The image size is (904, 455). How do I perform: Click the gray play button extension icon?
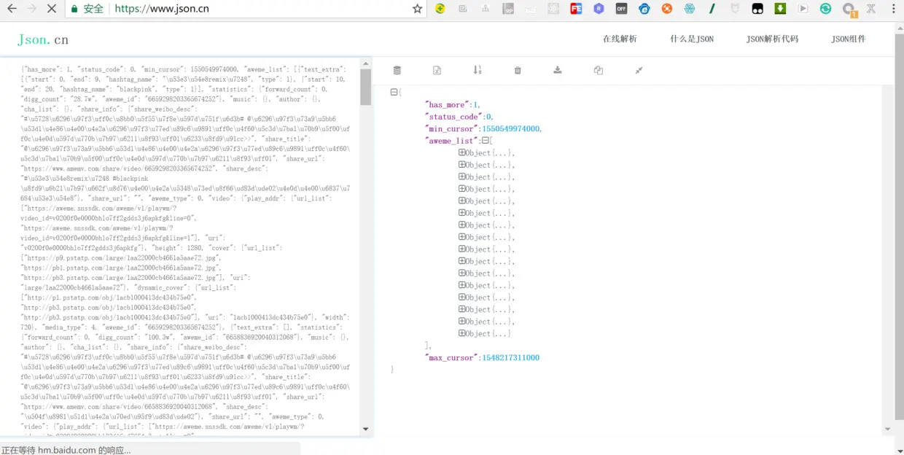[803, 9]
